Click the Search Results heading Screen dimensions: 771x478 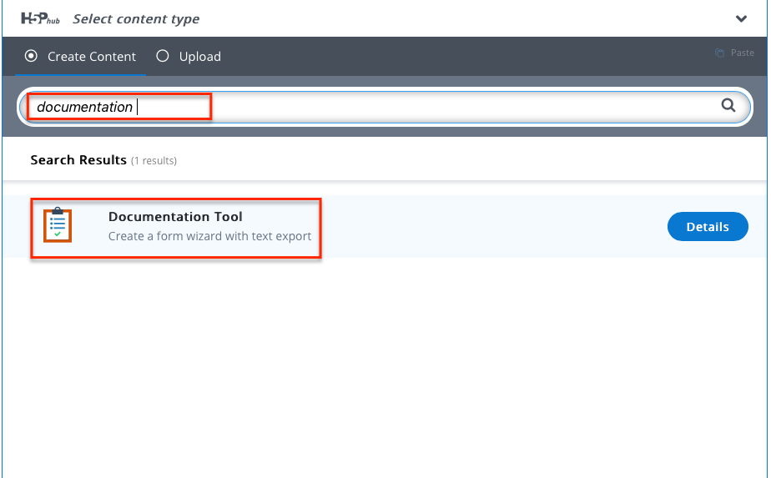click(78, 160)
